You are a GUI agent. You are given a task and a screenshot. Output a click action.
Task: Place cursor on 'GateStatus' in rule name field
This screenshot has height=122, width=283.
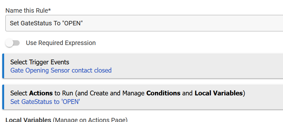tap(36, 23)
